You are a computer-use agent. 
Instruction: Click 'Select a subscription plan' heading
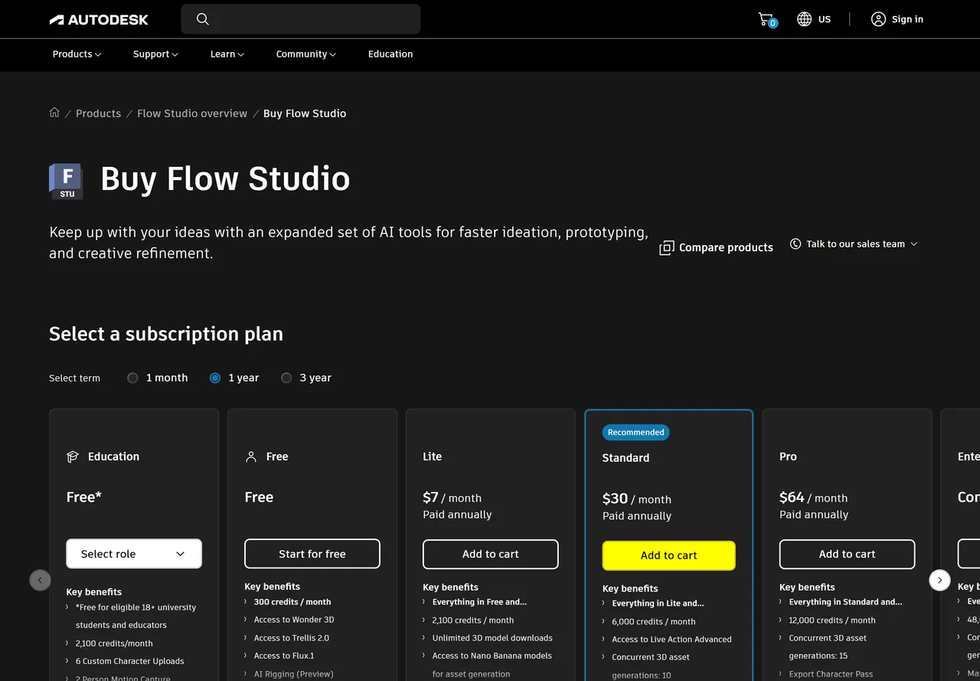coord(166,334)
